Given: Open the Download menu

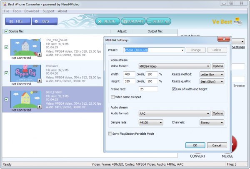Looking at the screenshot, I should [x=32, y=11].
